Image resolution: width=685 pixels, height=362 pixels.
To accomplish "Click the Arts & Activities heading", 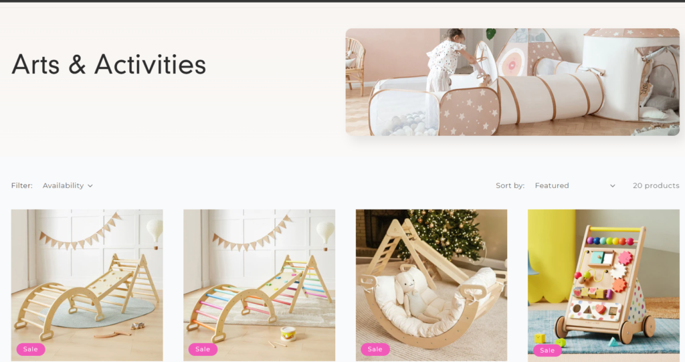I will [x=109, y=64].
